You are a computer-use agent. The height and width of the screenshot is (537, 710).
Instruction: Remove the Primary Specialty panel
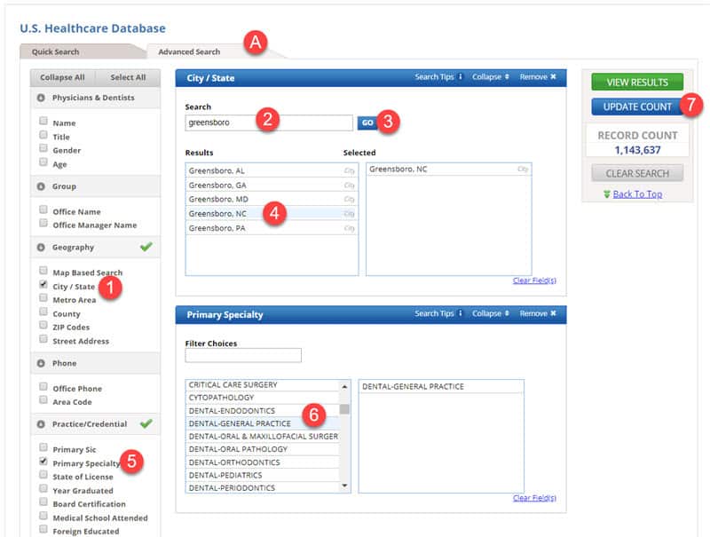pos(538,313)
